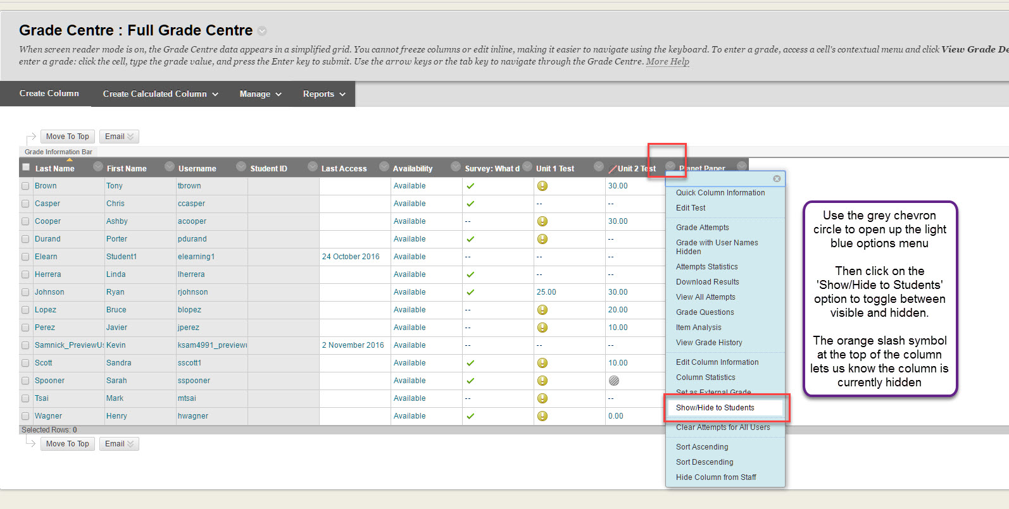Screen dimensions: 1009x509
Task: Open the chevron beside Full Grade Centre title
Action: pyautogui.click(x=262, y=31)
